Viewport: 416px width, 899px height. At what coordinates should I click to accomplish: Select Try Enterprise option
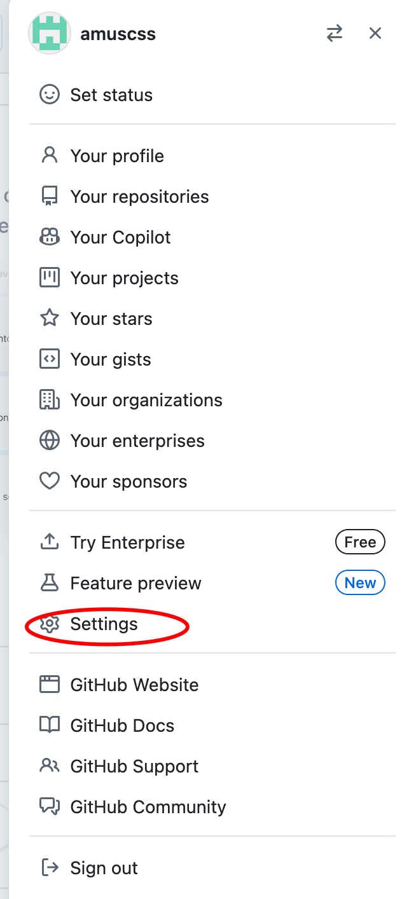[x=127, y=542]
